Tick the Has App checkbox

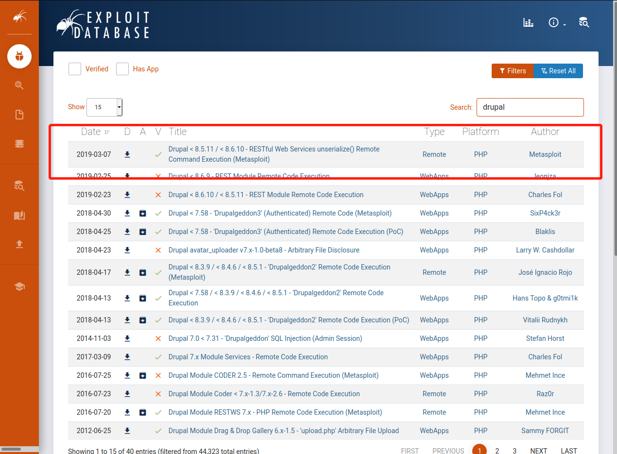[122, 69]
